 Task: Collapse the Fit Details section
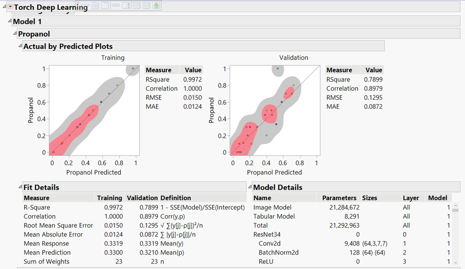pyautogui.click(x=20, y=187)
